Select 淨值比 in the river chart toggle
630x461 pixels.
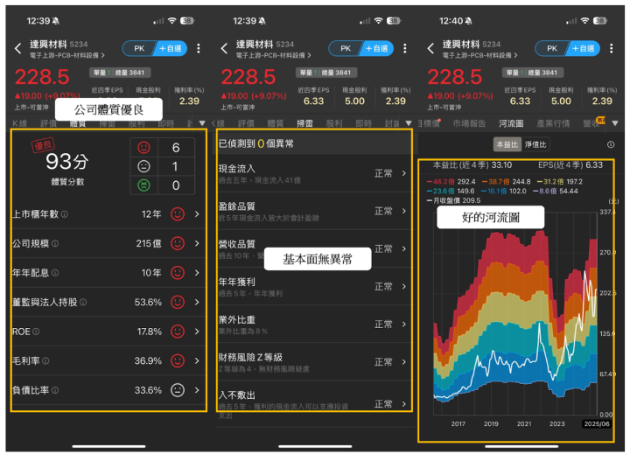535,144
